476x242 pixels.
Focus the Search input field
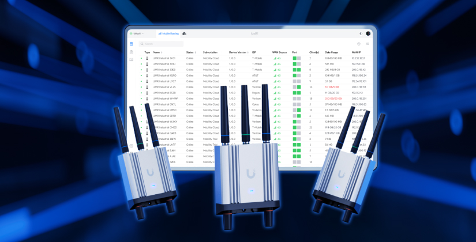161,44
